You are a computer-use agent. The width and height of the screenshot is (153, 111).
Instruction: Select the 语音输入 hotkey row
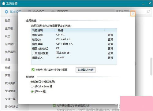click(74, 58)
